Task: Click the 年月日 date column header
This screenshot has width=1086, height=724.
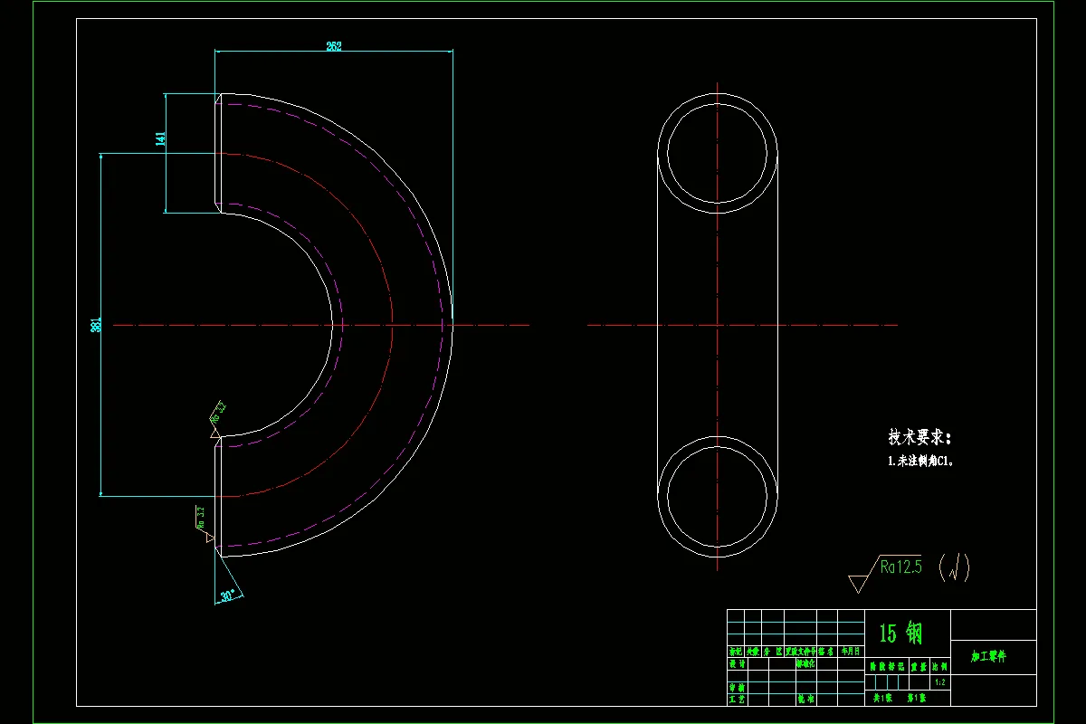Action: 851,652
